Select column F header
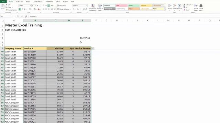 pyautogui.click(x=96, y=20)
